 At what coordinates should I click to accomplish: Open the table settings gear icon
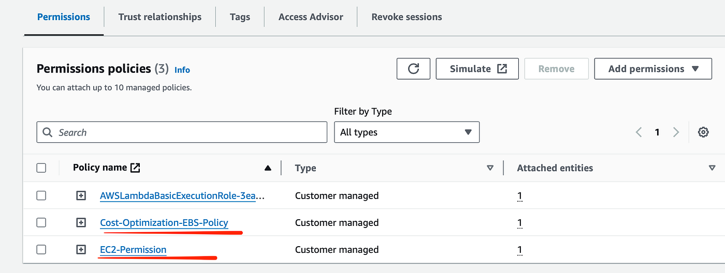(x=703, y=132)
